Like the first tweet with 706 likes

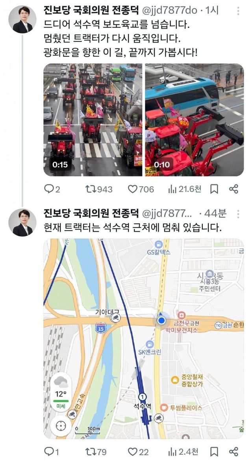[141, 189]
